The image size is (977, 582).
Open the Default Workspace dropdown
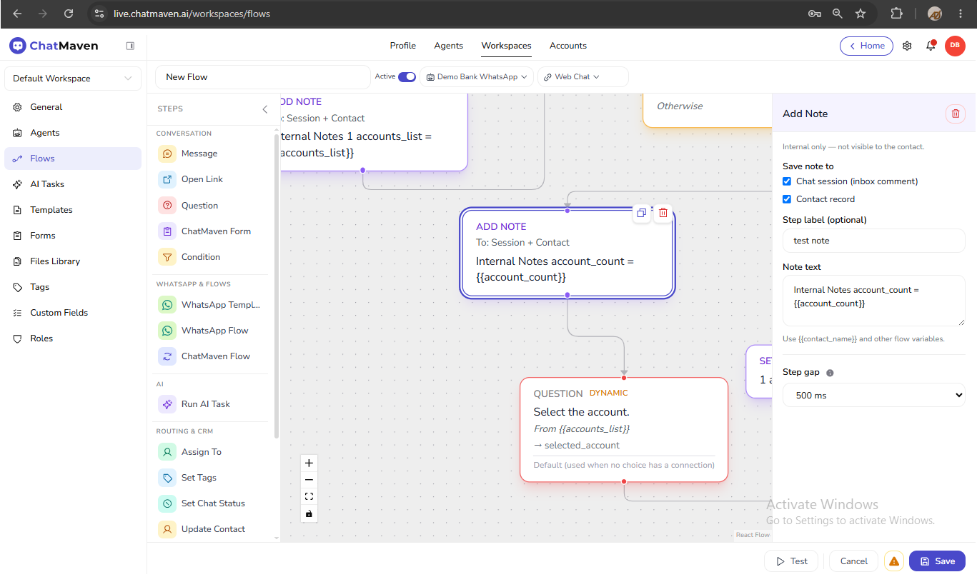pyautogui.click(x=73, y=79)
